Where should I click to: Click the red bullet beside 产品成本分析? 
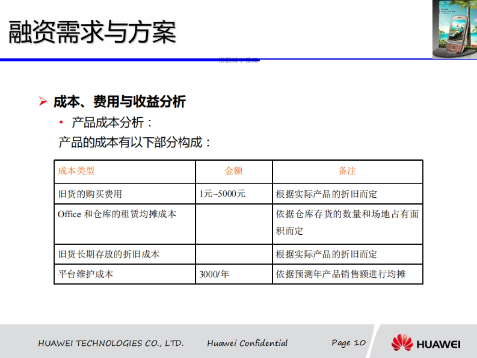tap(60, 122)
